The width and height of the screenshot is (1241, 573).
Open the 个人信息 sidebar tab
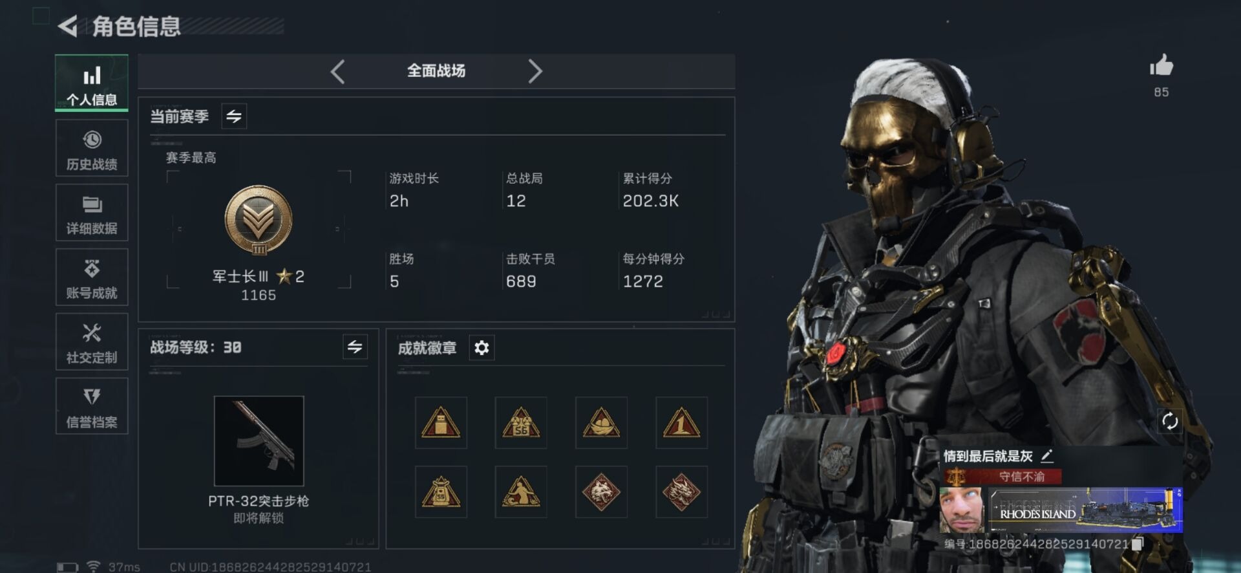point(92,83)
